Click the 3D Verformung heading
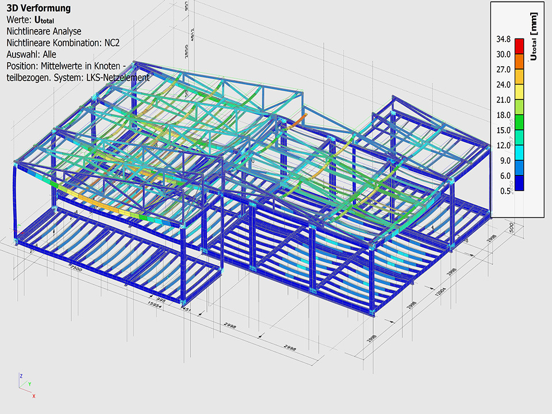This screenshot has width=552, height=414. tap(39, 8)
